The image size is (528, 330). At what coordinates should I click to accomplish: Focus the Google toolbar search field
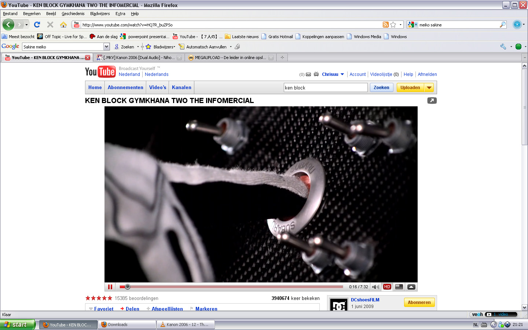tap(63, 47)
